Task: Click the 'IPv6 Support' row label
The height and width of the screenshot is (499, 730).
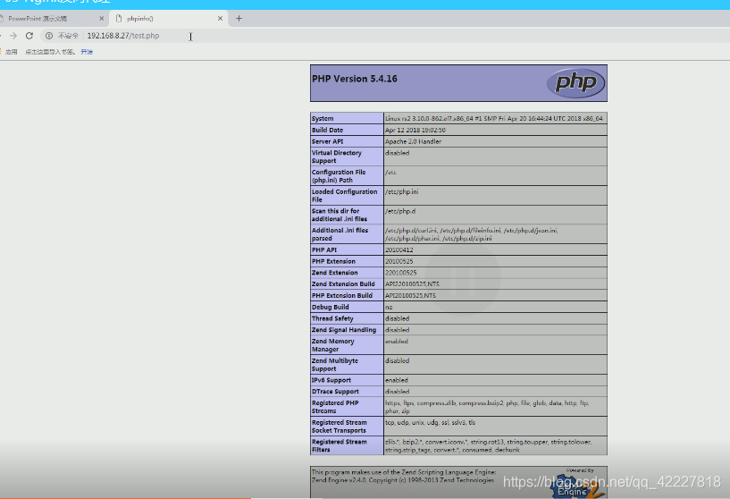Action: [x=331, y=380]
